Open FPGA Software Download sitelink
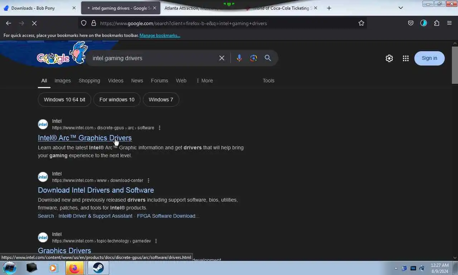Image resolution: width=458 pixels, height=275 pixels. (x=168, y=216)
